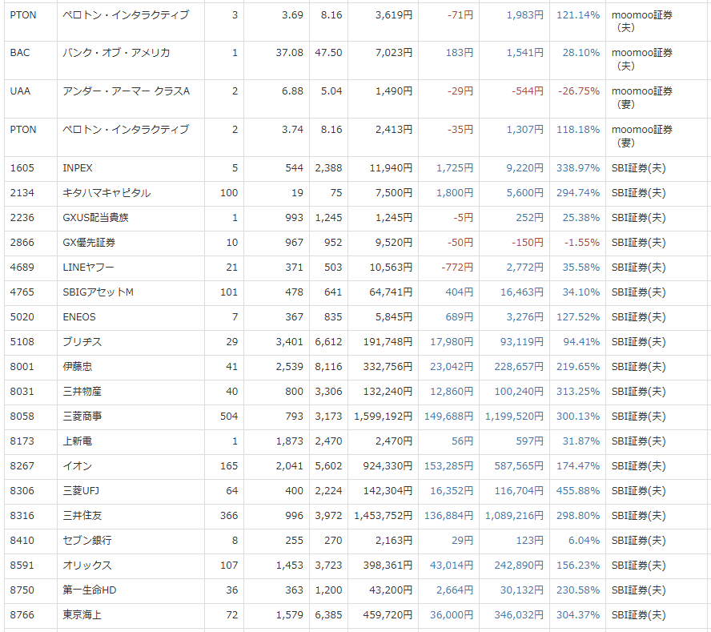Select the 118.18% return for PTON
The height and width of the screenshot is (632, 711).
pyautogui.click(x=578, y=130)
